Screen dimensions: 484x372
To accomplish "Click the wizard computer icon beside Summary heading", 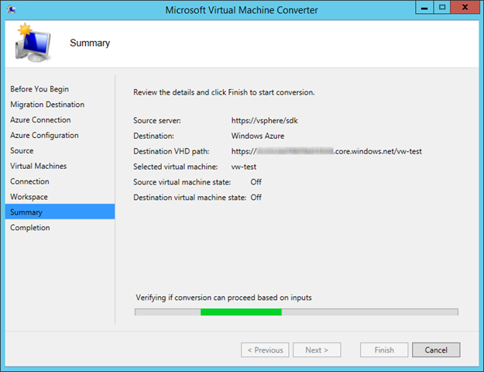I will (x=33, y=43).
